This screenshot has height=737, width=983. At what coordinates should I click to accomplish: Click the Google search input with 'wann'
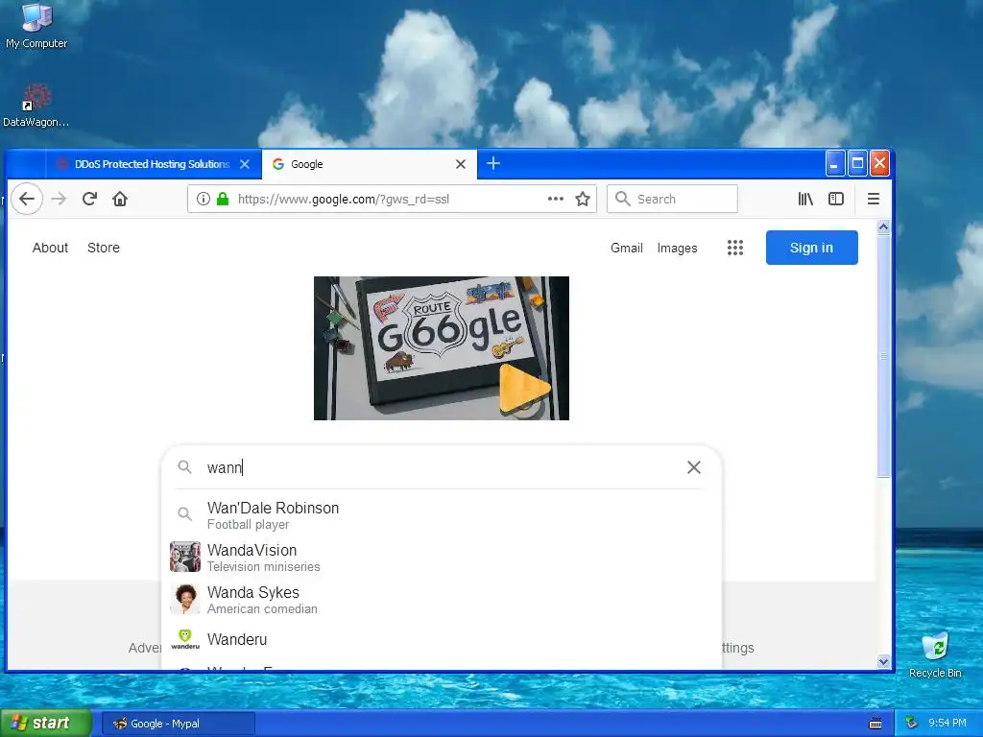pyautogui.click(x=442, y=467)
